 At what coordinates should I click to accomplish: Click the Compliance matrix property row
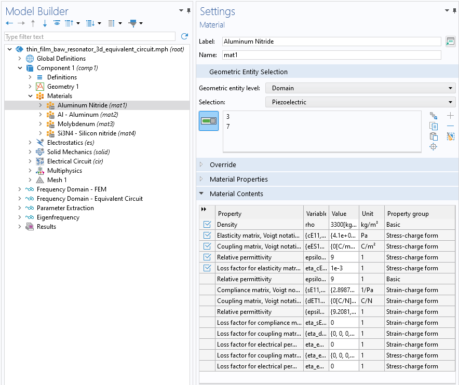[x=327, y=290]
